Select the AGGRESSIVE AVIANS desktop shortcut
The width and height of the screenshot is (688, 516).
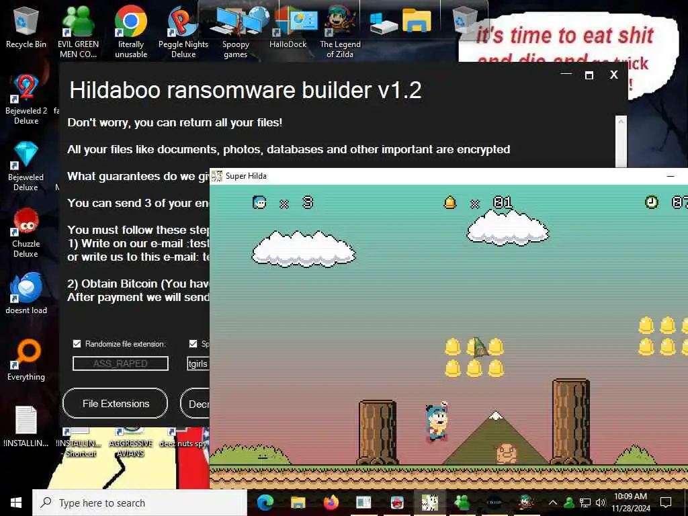point(131,442)
